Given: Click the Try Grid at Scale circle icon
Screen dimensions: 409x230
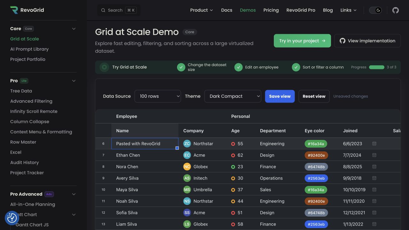Looking at the screenshot, I should click(x=104, y=67).
